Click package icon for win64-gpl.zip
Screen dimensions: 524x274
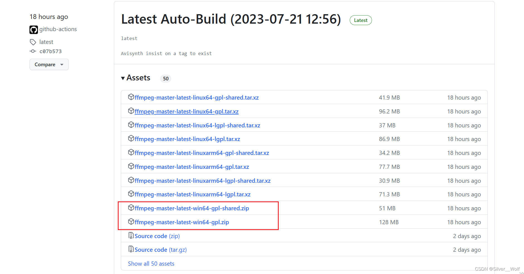(131, 221)
